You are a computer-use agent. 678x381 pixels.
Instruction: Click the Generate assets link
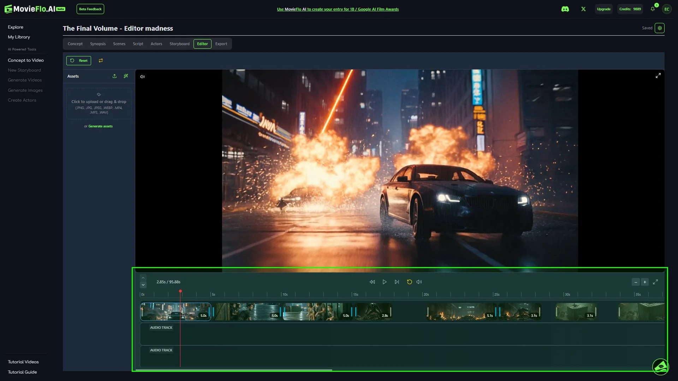pos(100,126)
